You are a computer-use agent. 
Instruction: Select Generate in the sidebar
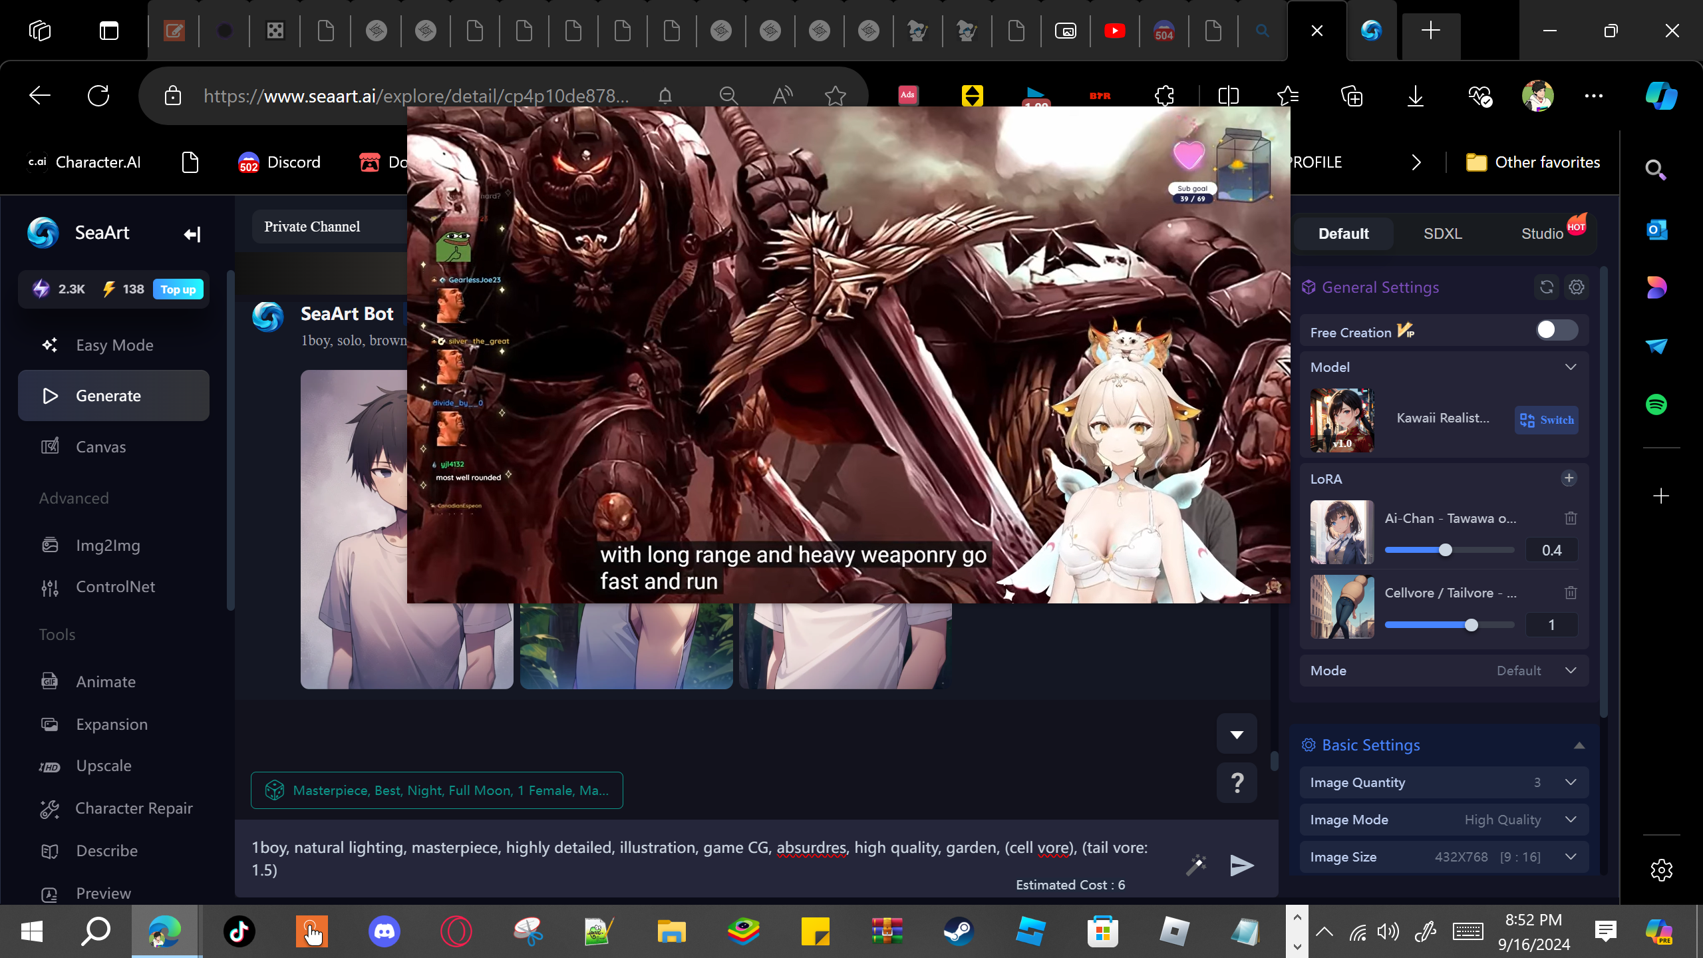114,396
